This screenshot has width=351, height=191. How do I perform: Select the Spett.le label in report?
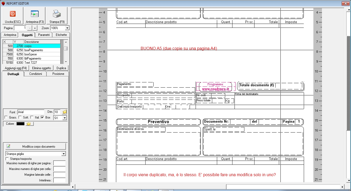[x=210, y=129]
